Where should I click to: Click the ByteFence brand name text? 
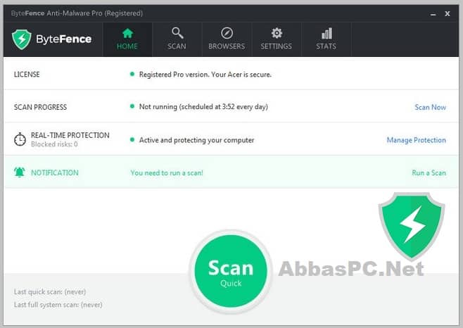pos(64,39)
